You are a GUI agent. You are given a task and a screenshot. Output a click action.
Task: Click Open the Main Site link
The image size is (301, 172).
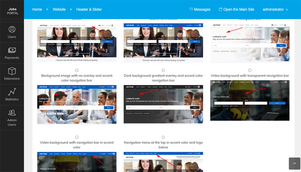(x=239, y=9)
